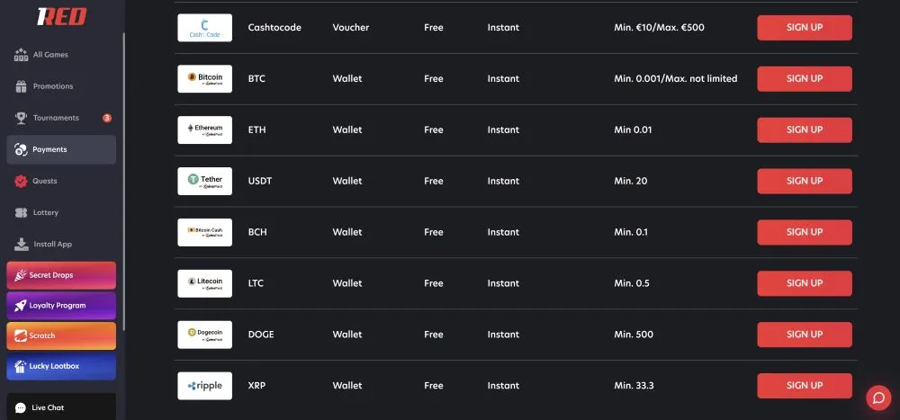This screenshot has height=420, width=900.
Task: Open All Games from sidebar
Action: point(61,55)
